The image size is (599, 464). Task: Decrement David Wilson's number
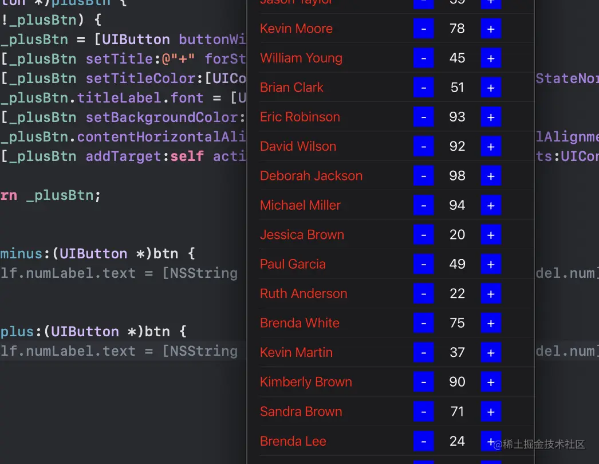423,147
